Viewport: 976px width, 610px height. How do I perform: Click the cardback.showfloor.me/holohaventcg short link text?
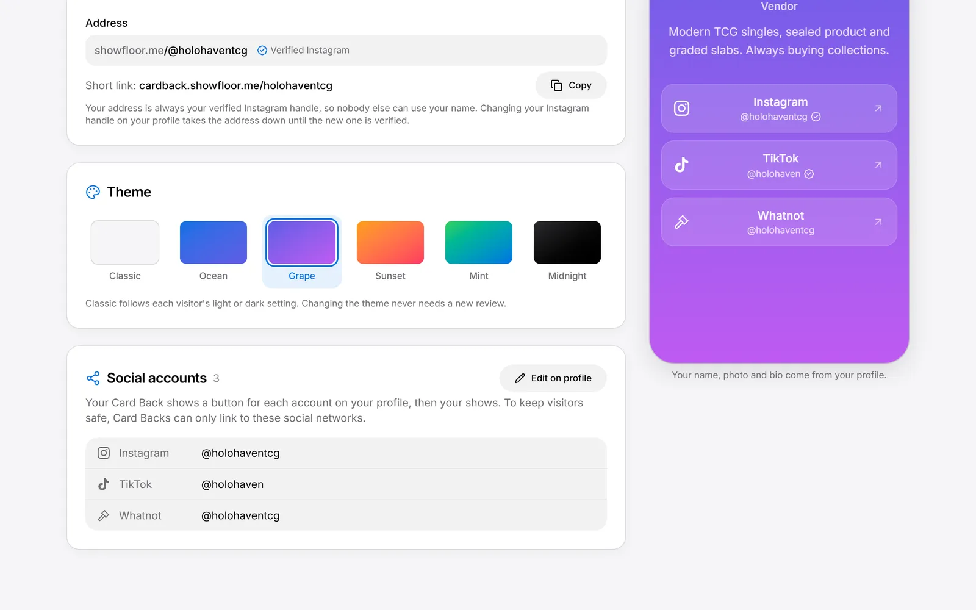(235, 86)
